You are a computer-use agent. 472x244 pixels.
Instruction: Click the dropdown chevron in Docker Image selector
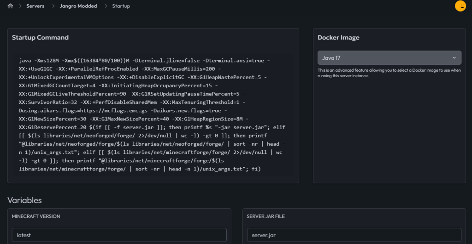click(x=454, y=57)
